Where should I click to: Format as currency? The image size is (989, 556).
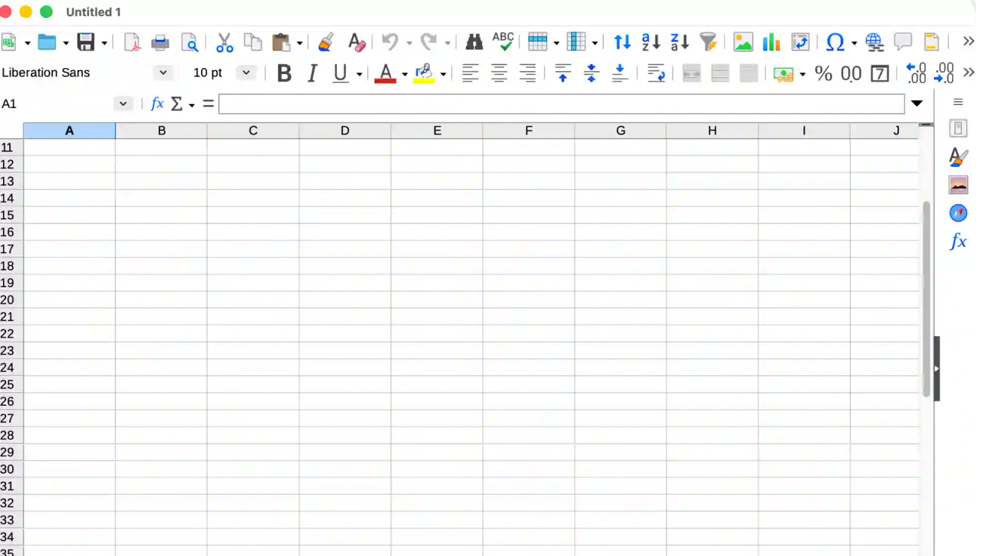(783, 74)
